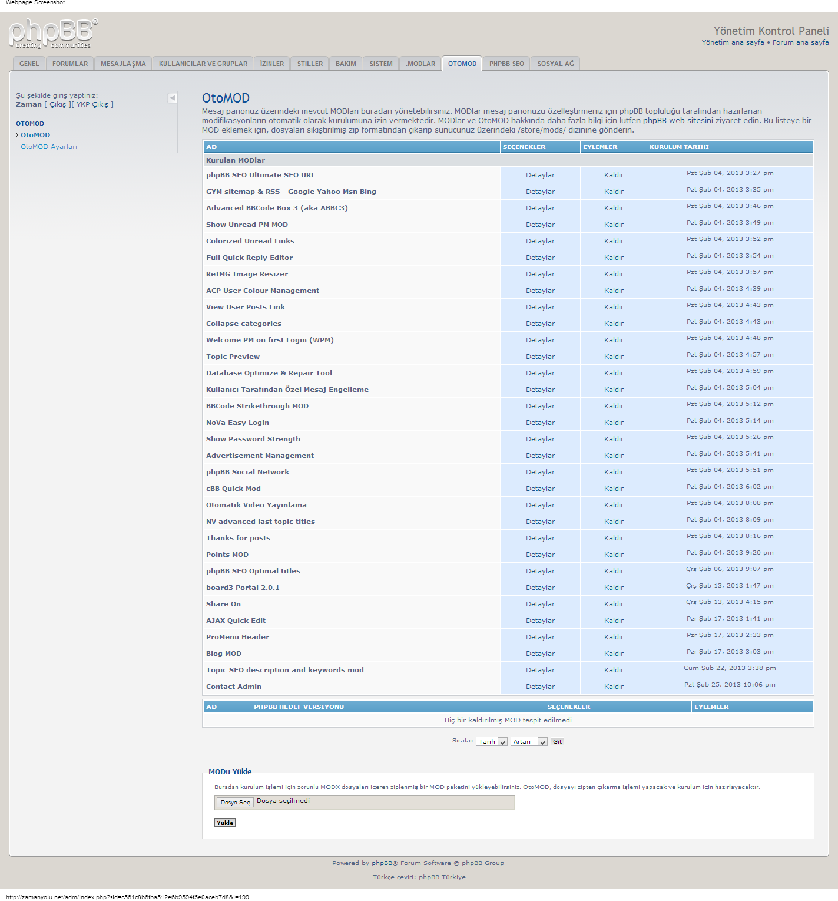
Task: Remove ReIMG Image Resizer with Kaldır
Action: 614,274
